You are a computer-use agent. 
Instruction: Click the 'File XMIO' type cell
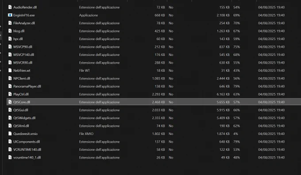pyautogui.click(x=86, y=134)
